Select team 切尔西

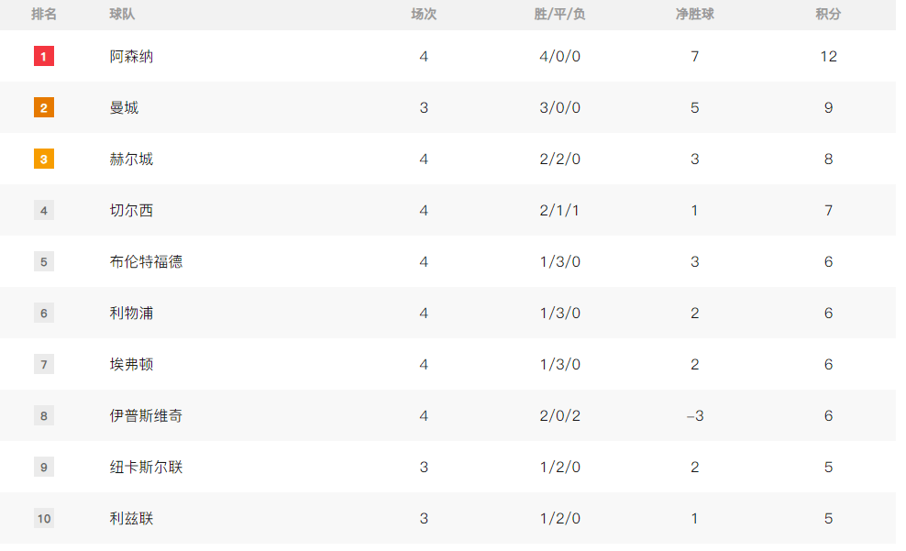132,211
